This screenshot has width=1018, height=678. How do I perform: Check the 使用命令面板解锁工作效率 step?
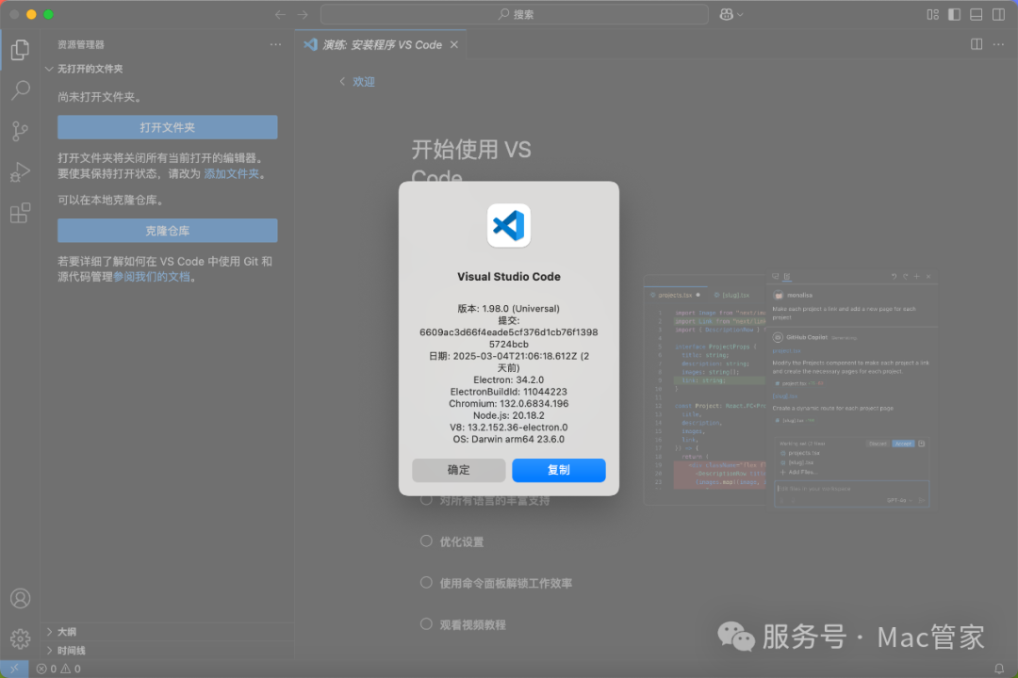[x=426, y=582]
